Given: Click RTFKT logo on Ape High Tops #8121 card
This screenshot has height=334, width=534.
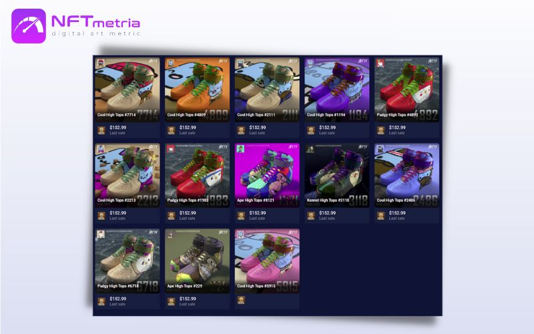Looking at the screenshot, I should 292,147.
